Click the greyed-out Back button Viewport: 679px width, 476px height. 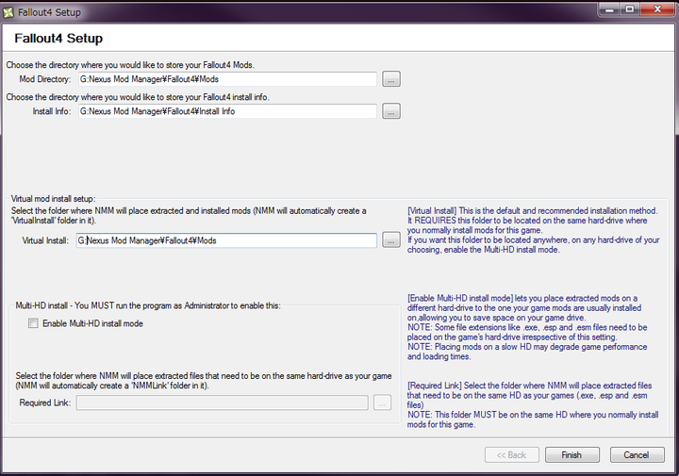point(512,455)
